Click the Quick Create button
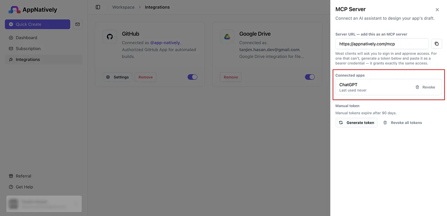447x216 pixels. [38, 24]
